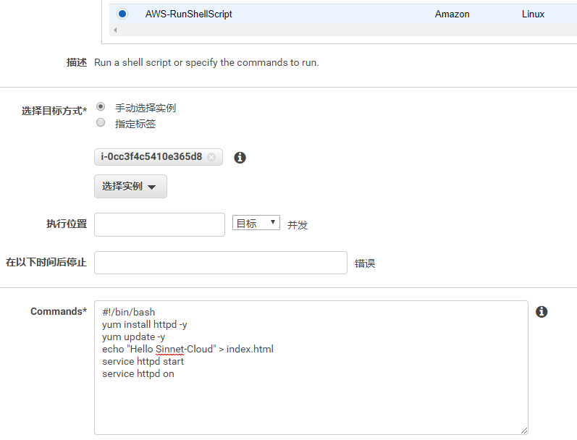Click the 并发 label
The height and width of the screenshot is (440, 577).
pyautogui.click(x=298, y=225)
